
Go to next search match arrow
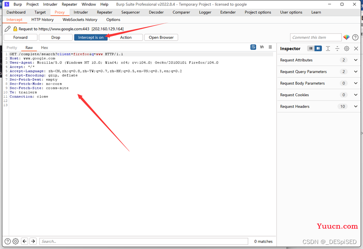33,241
